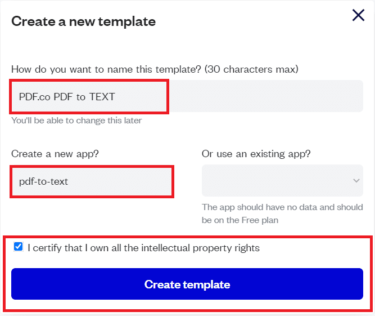Open the existing app dropdown
Viewport: 375px width, 316px height.
coord(281,180)
